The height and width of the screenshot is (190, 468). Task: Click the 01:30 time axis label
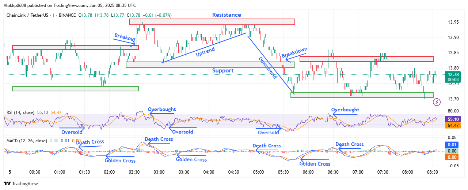(x=84, y=172)
